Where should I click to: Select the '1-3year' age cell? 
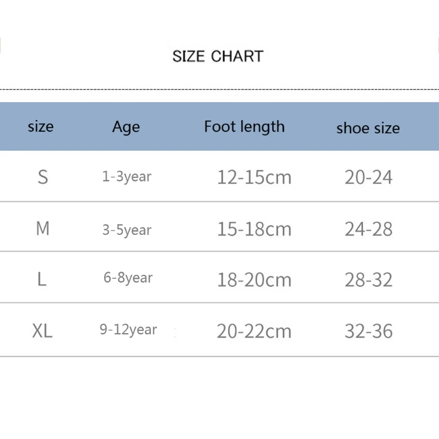tap(127, 177)
